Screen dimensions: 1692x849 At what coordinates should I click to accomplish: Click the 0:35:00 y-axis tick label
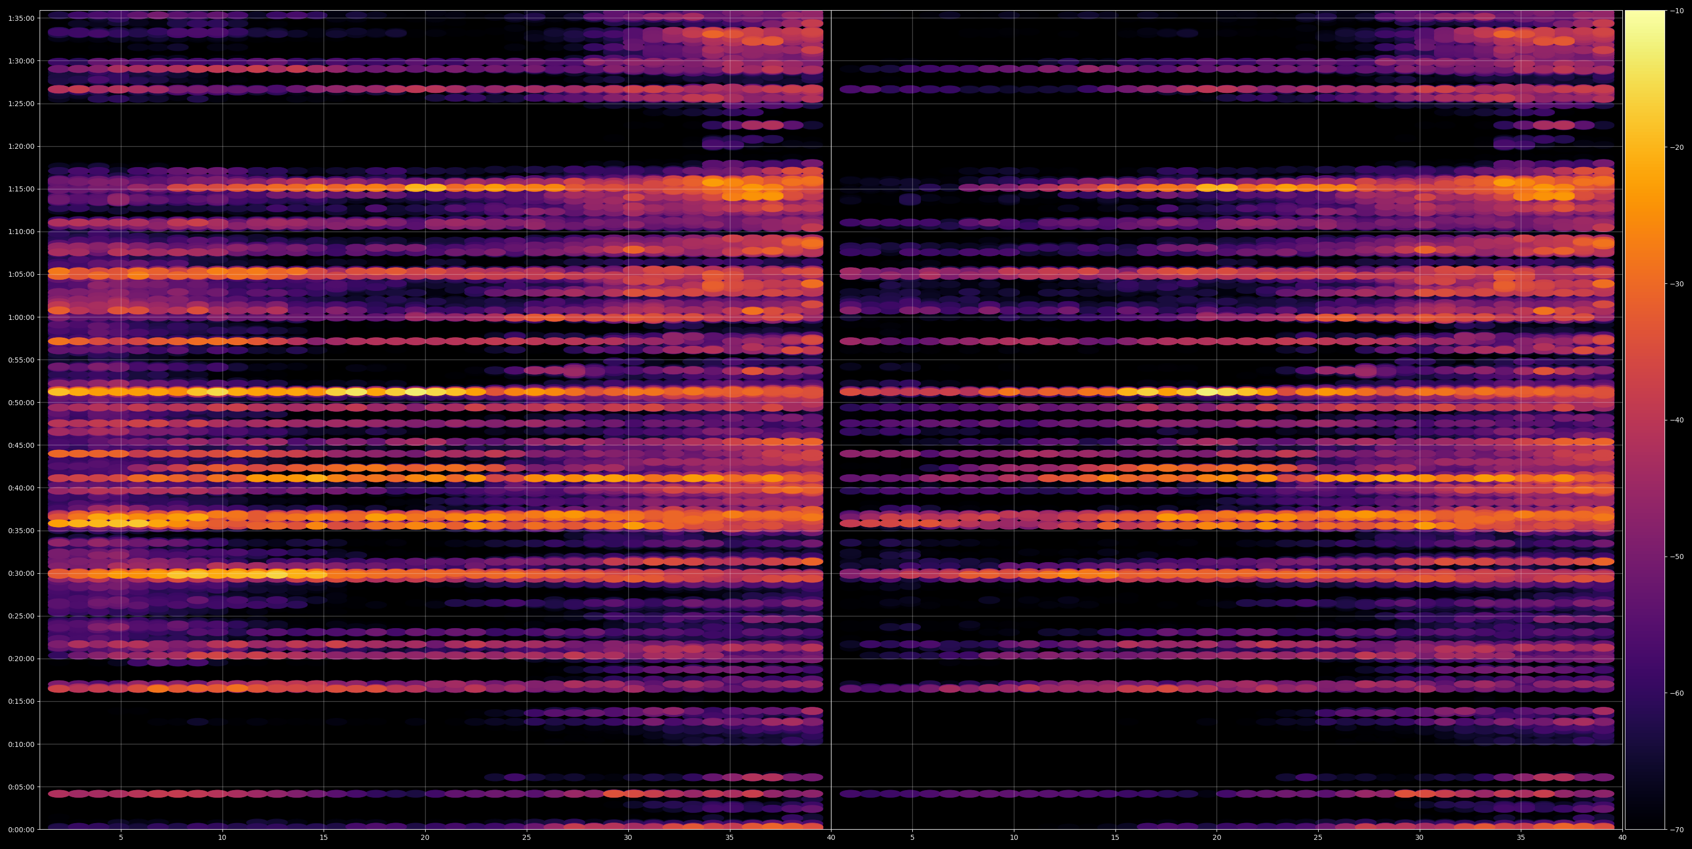coord(21,531)
